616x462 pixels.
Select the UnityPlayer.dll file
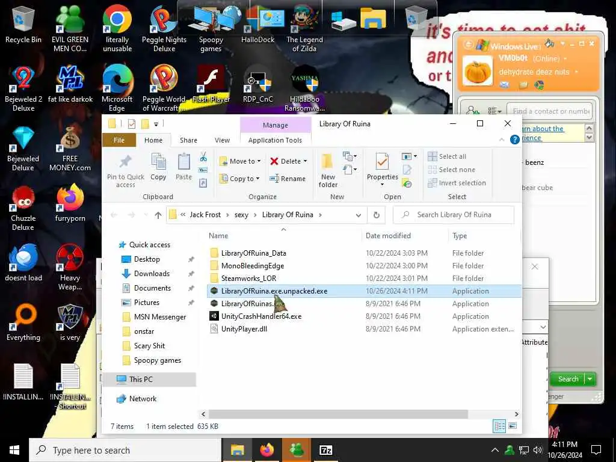(x=244, y=329)
